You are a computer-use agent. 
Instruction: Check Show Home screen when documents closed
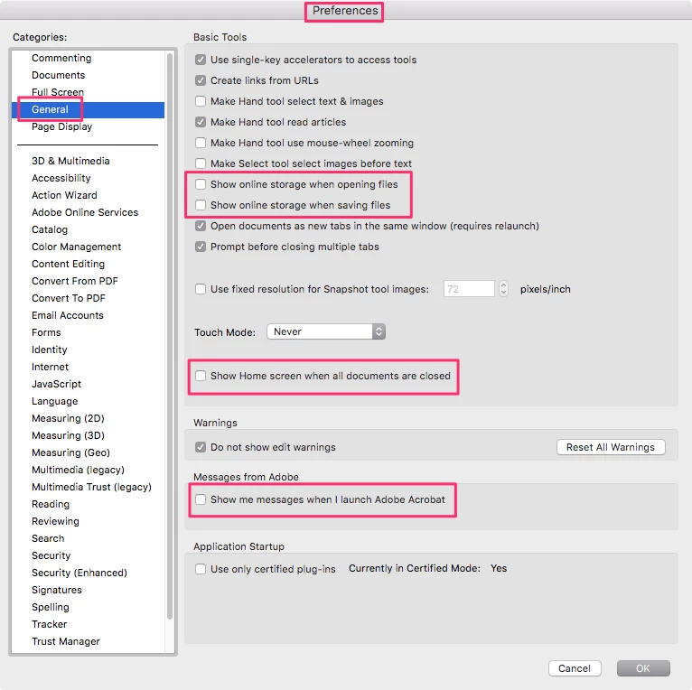point(201,376)
